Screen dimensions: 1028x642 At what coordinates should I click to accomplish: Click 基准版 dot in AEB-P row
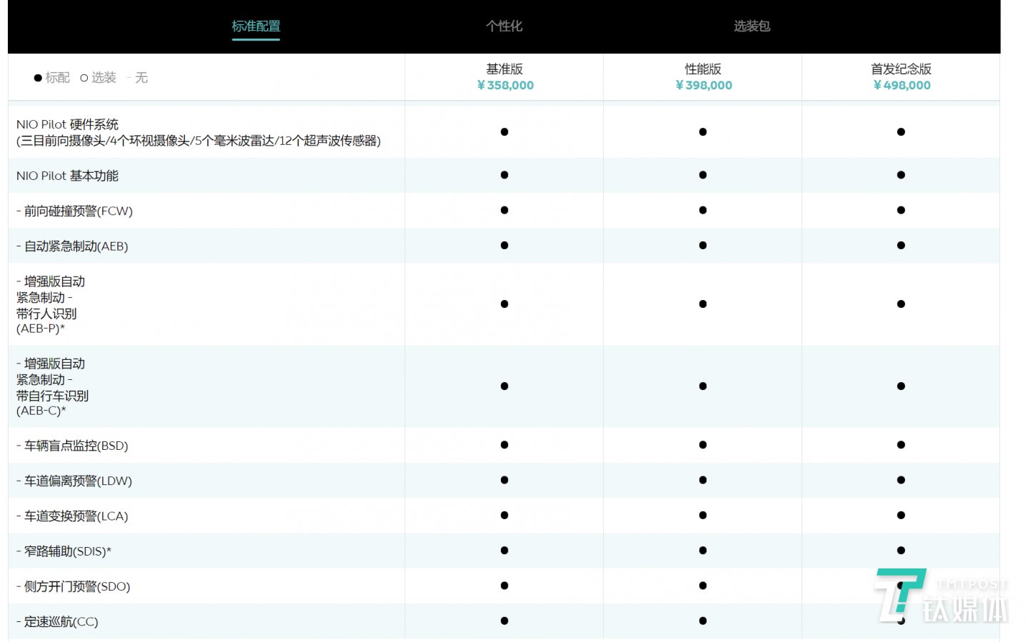504,304
